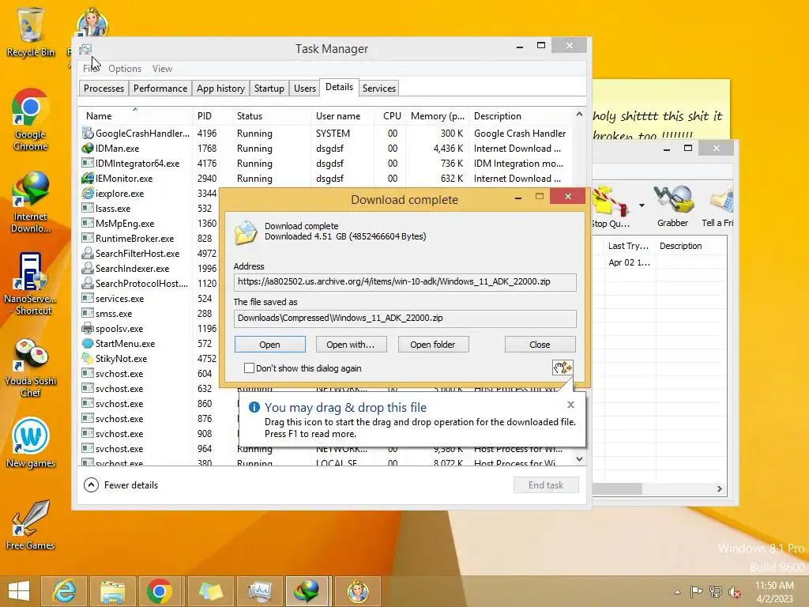The height and width of the screenshot is (607, 809).
Task: Switch to Task Manager taskbar button
Action: [259, 591]
